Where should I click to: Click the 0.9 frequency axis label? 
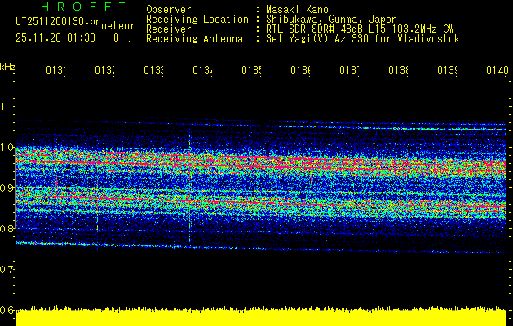[x=7, y=187]
